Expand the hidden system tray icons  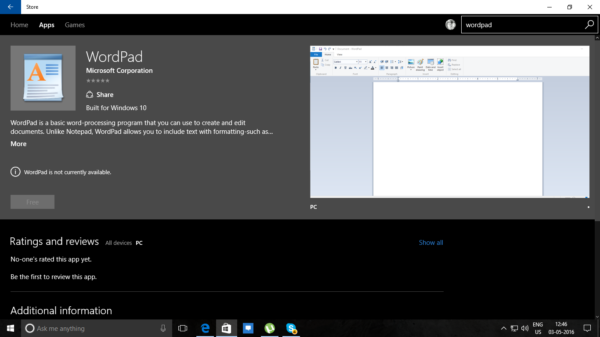[504, 328]
